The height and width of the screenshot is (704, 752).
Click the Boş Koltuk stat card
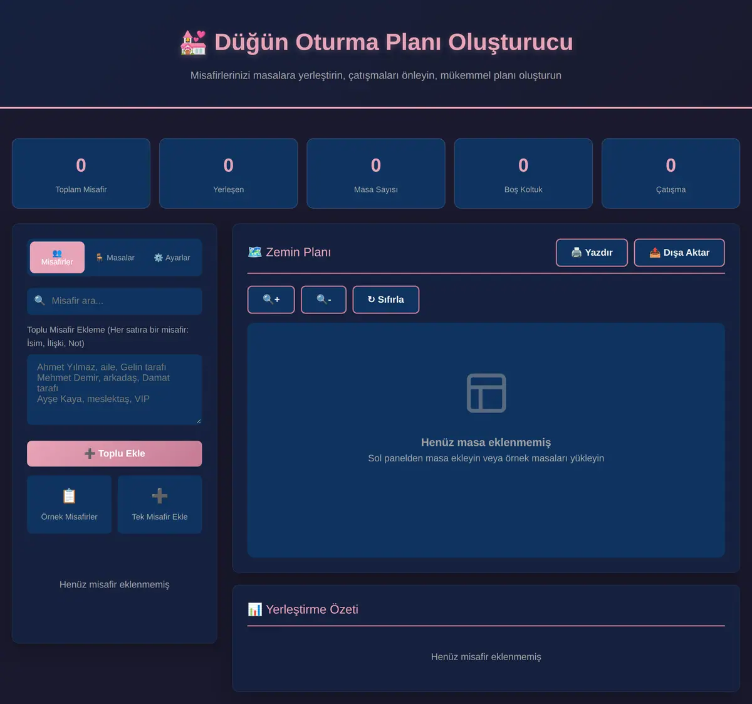(523, 174)
